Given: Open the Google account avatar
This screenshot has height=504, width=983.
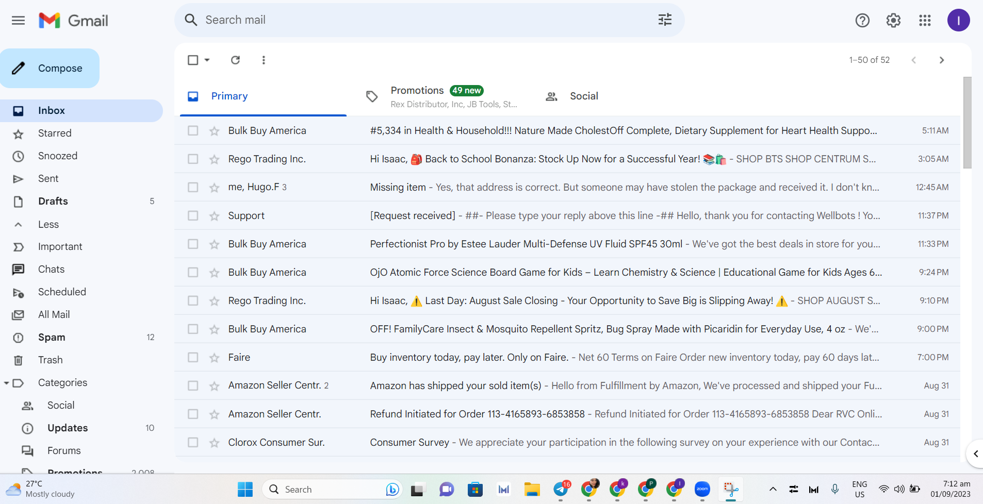Looking at the screenshot, I should tap(958, 20).
